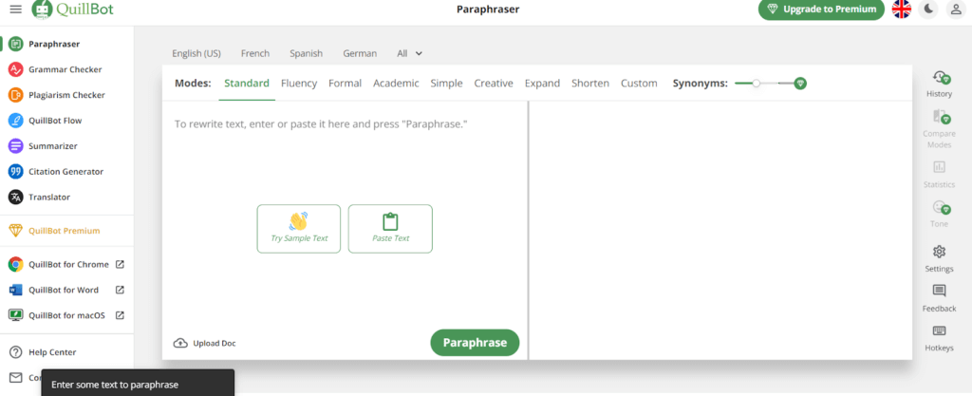This screenshot has height=396, width=972.
Task: Switch to Shorten mode
Action: 590,83
